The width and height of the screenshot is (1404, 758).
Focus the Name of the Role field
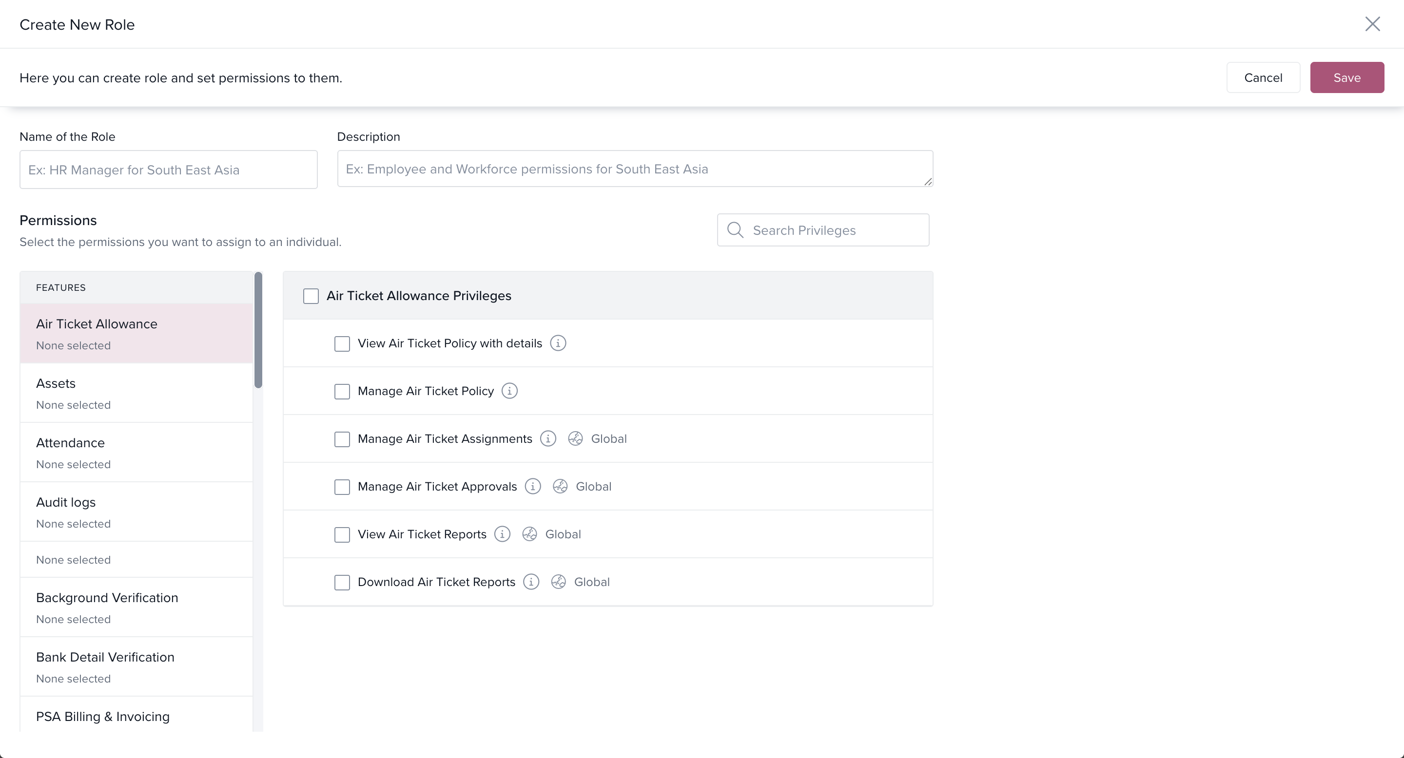168,170
